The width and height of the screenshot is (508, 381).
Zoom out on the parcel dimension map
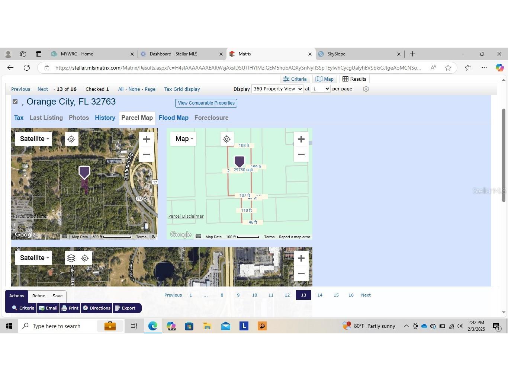click(x=301, y=154)
